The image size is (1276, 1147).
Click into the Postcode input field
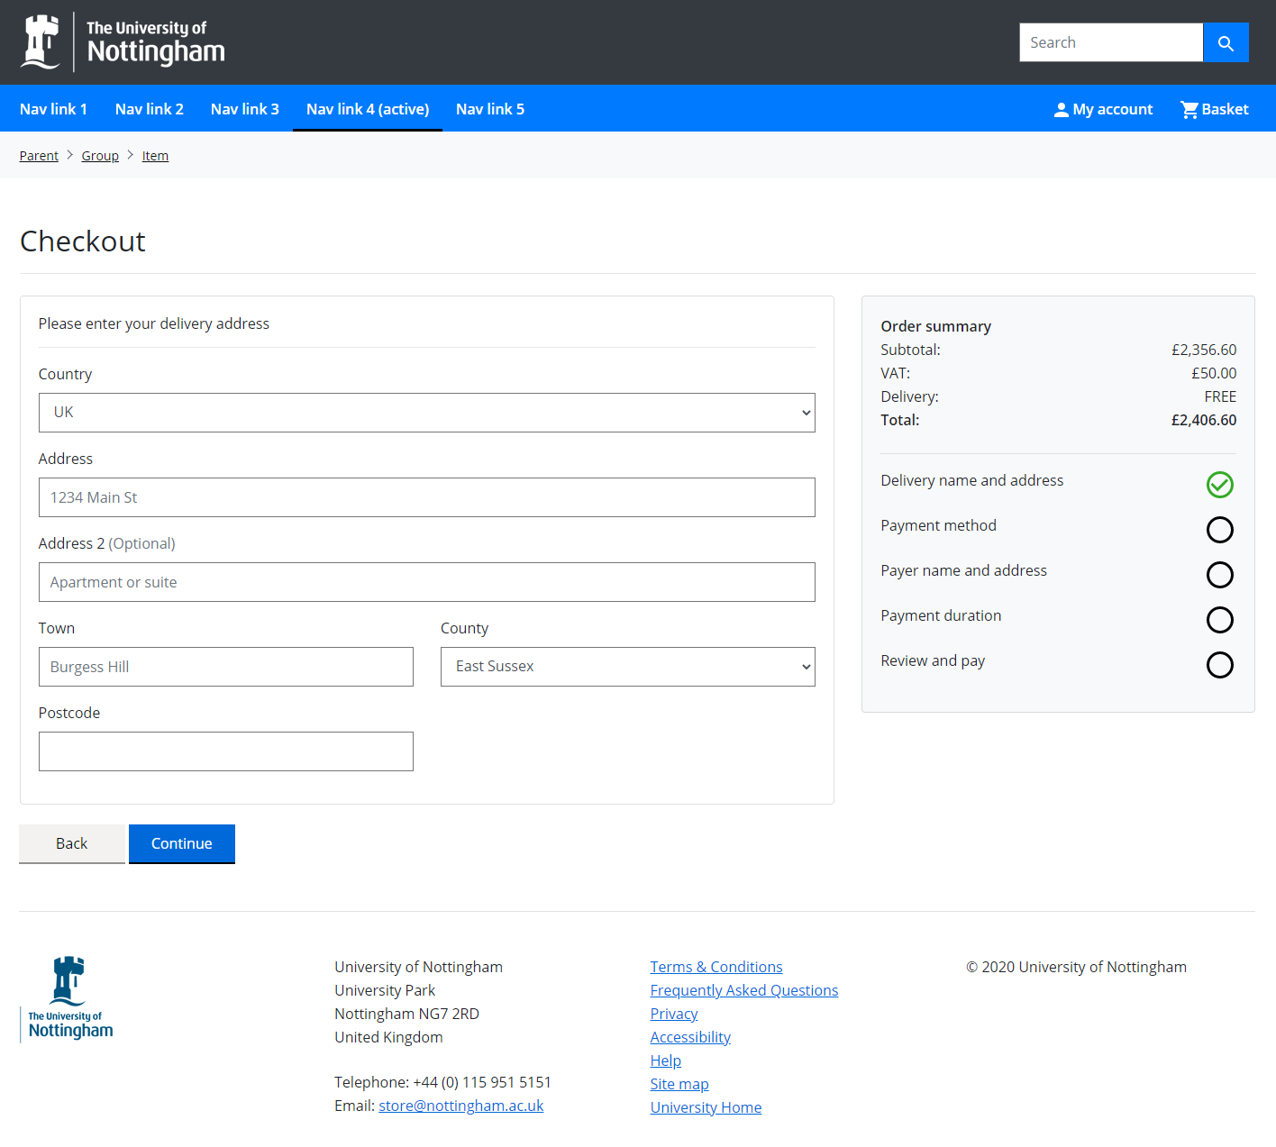click(x=225, y=751)
